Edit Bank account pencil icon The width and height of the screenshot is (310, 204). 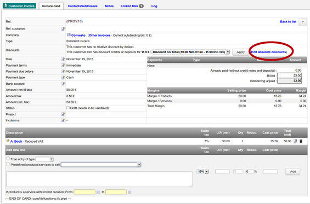63,84
